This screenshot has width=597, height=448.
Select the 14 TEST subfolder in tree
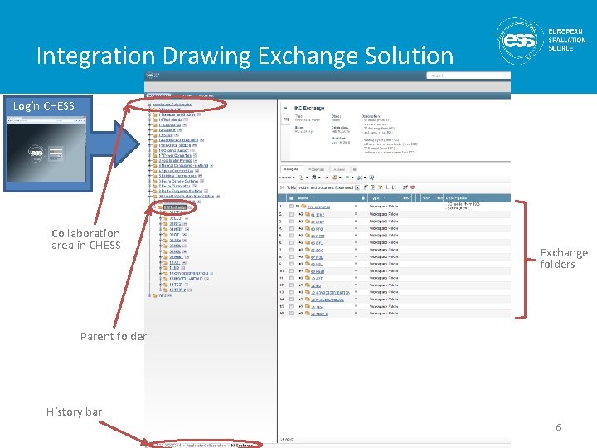[177, 285]
